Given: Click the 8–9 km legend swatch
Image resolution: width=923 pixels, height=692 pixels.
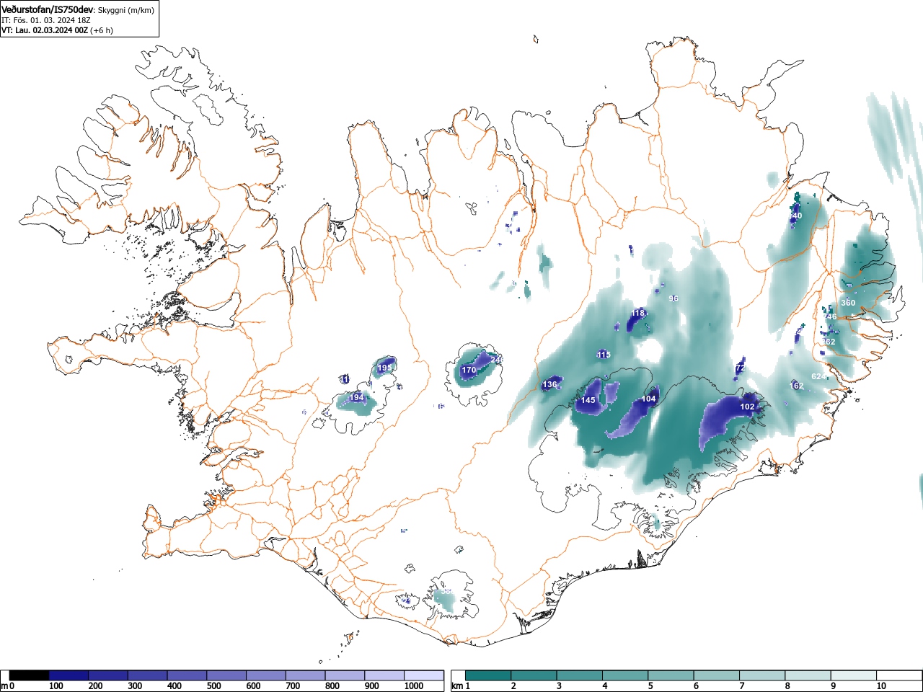Looking at the screenshot, I should coord(809,675).
